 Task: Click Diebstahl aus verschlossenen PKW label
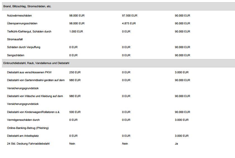[29, 72]
